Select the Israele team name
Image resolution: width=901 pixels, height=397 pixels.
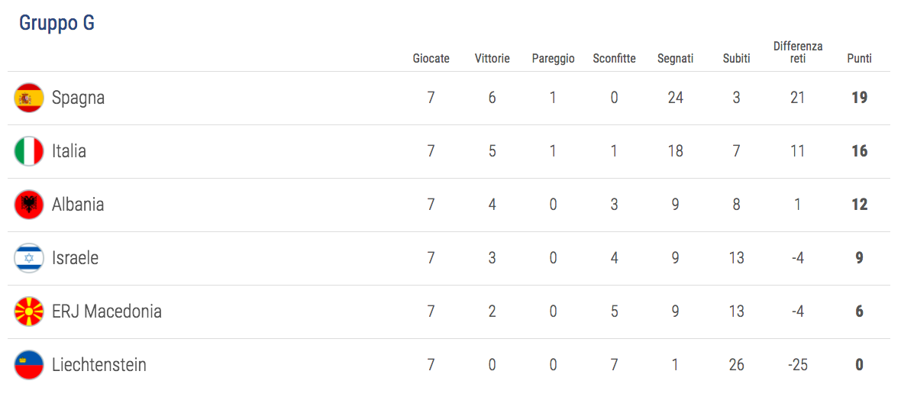pos(75,258)
